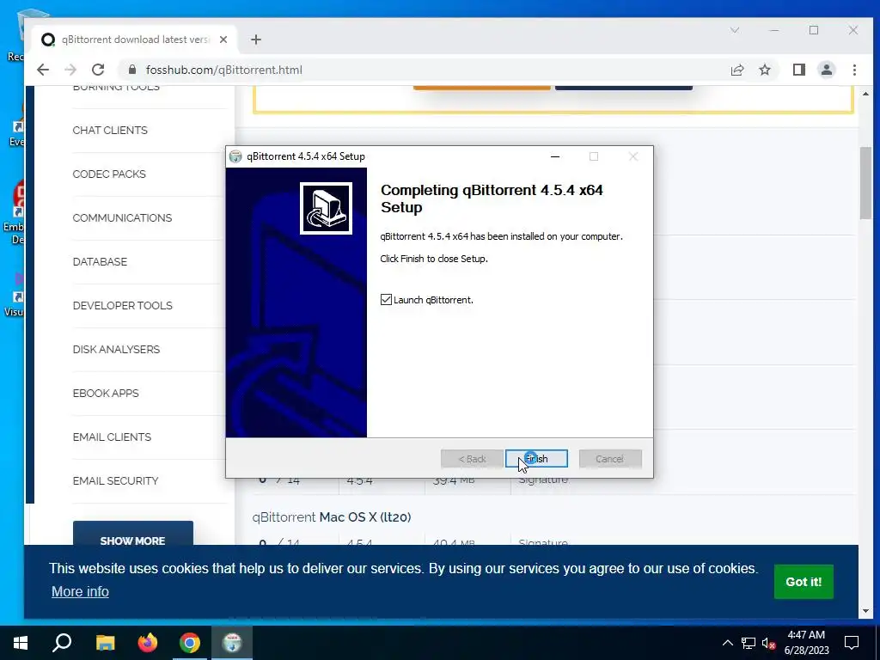This screenshot has width=880, height=660.
Task: Open DEVELOPER TOOLS category
Action: click(122, 305)
